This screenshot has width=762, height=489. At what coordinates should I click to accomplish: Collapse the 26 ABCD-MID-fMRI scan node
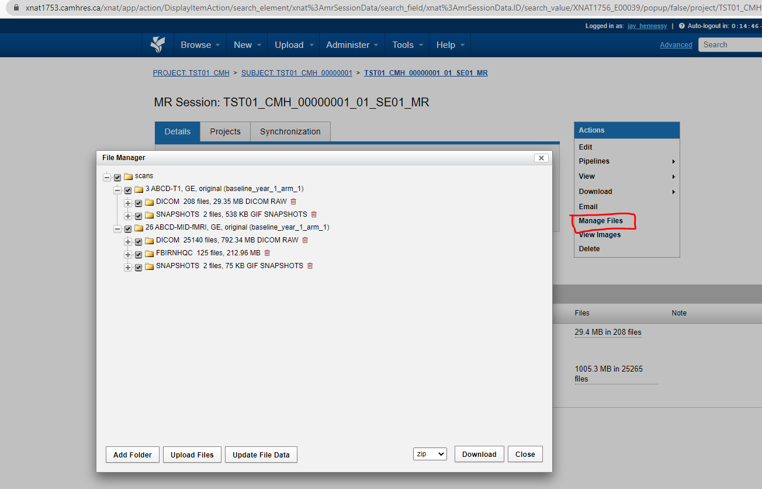tap(117, 228)
